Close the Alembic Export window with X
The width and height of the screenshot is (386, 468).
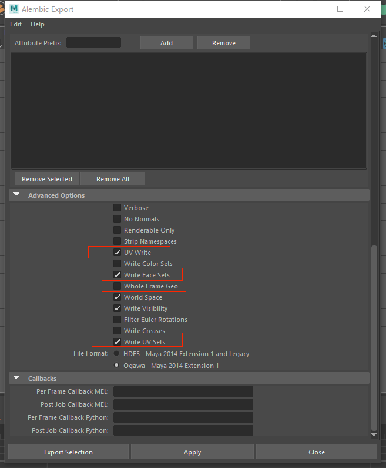point(367,9)
